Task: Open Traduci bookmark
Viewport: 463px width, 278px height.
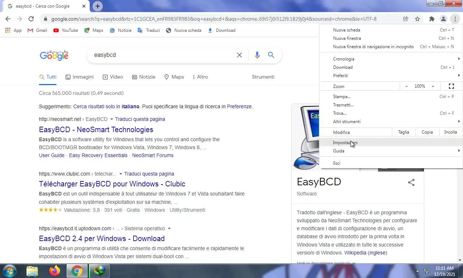Action: 149,30
